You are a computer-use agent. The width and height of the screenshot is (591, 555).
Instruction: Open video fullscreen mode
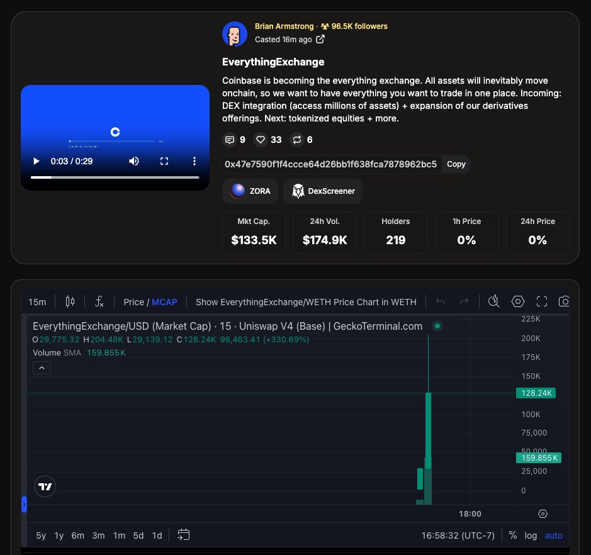coord(164,161)
